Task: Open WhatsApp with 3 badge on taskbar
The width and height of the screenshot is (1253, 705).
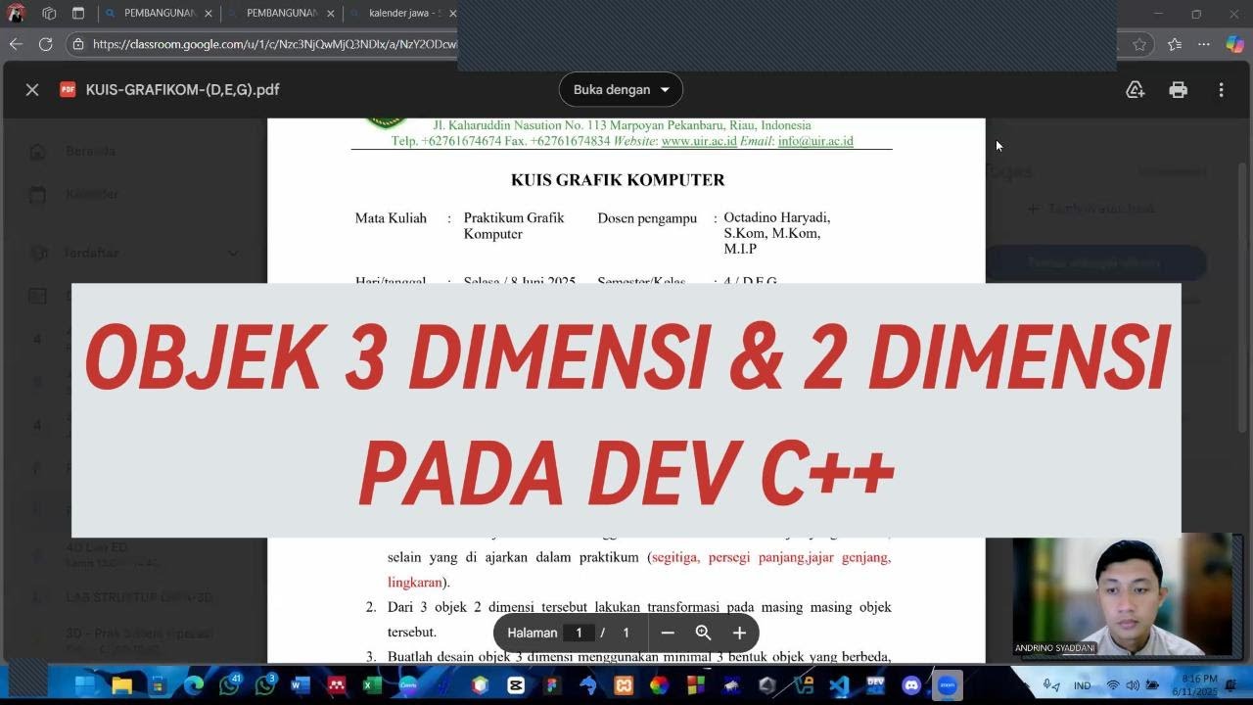Action: (265, 684)
